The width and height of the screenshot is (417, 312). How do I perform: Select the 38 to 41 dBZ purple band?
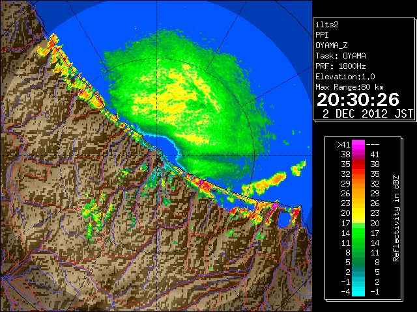[x=358, y=155]
